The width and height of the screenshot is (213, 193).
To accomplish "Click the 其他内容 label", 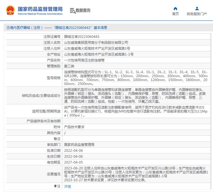I will pyautogui.click(x=54, y=133).
